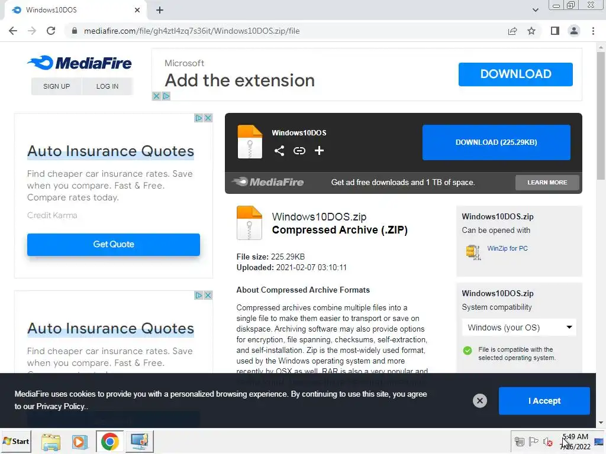Click the DOWNLOAD (225.29KB) button

click(x=497, y=142)
